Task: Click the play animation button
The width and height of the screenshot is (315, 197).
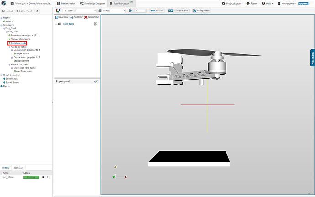Action: click(131, 10)
